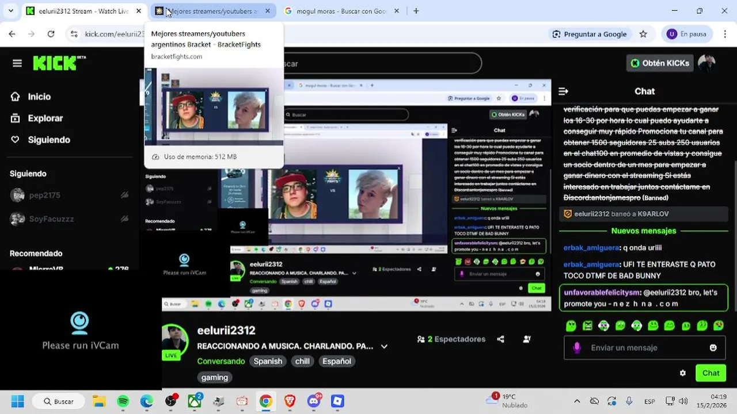This screenshot has width=737, height=414.
Task: Select the gaming tag
Action: (215, 377)
